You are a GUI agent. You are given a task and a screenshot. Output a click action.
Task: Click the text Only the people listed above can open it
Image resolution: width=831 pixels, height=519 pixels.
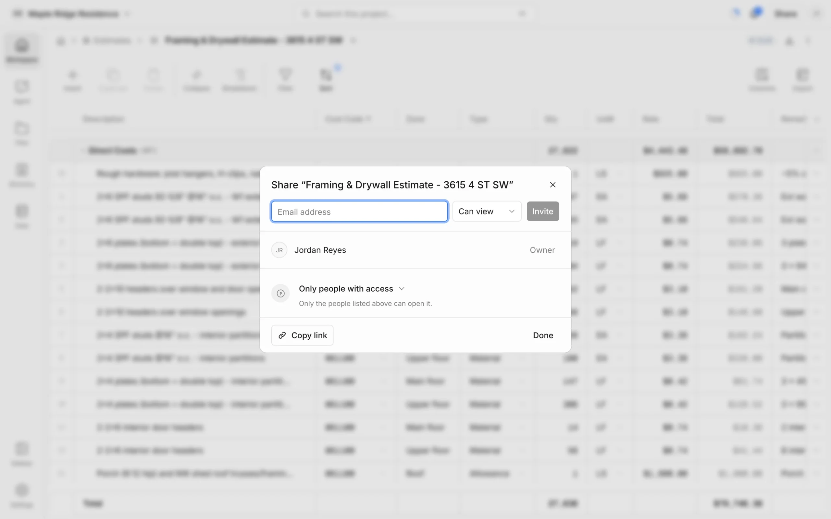pyautogui.click(x=366, y=304)
